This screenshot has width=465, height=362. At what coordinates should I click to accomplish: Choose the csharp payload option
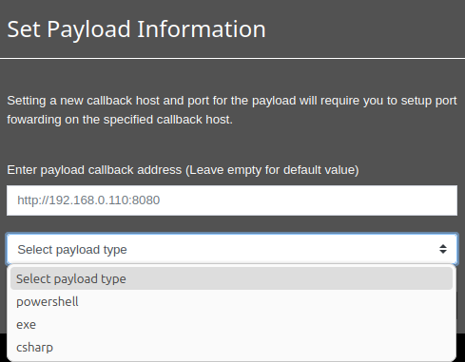point(231,347)
